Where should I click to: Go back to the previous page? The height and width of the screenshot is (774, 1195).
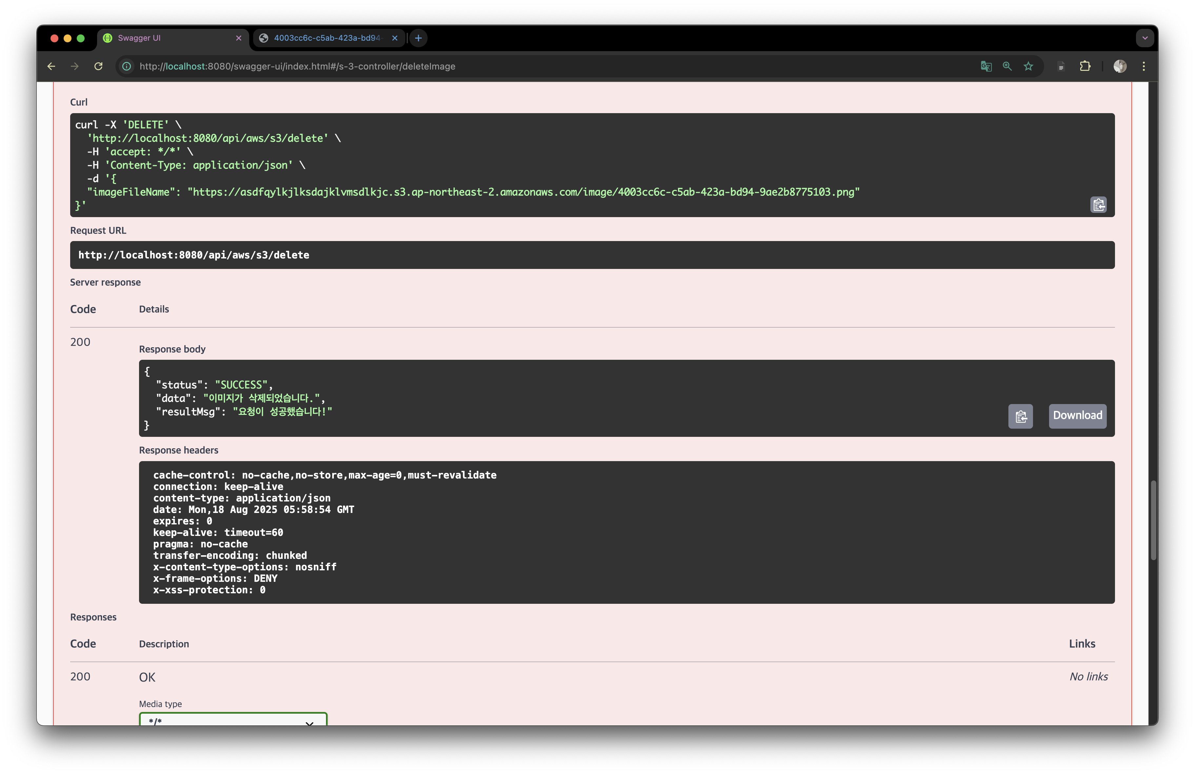[x=51, y=66]
